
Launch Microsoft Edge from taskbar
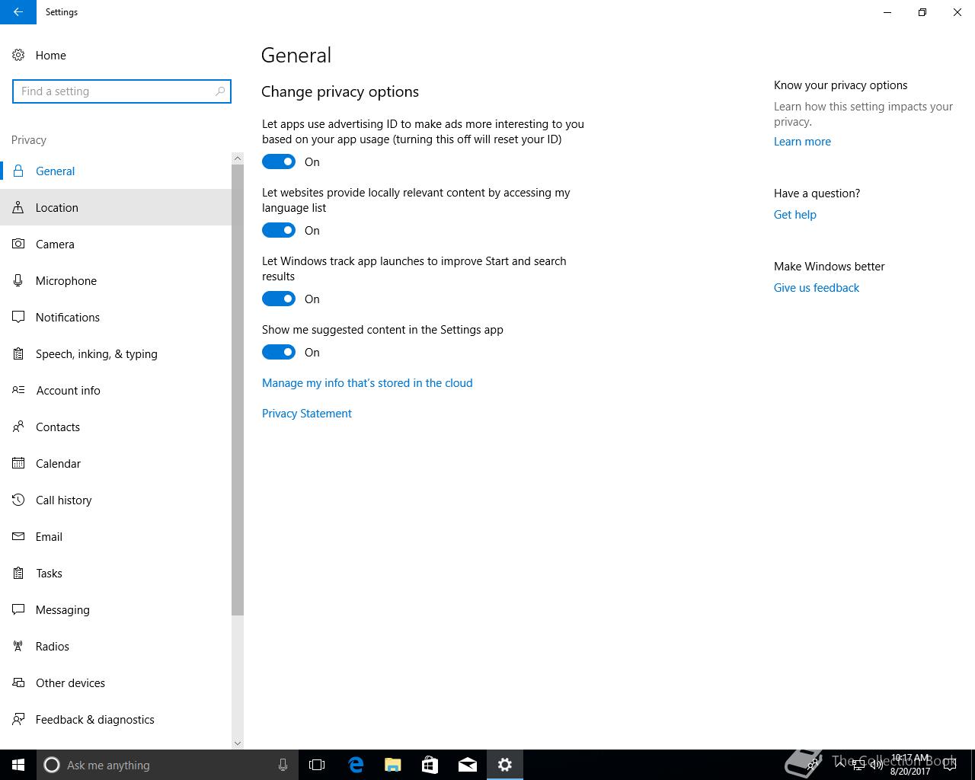point(356,765)
